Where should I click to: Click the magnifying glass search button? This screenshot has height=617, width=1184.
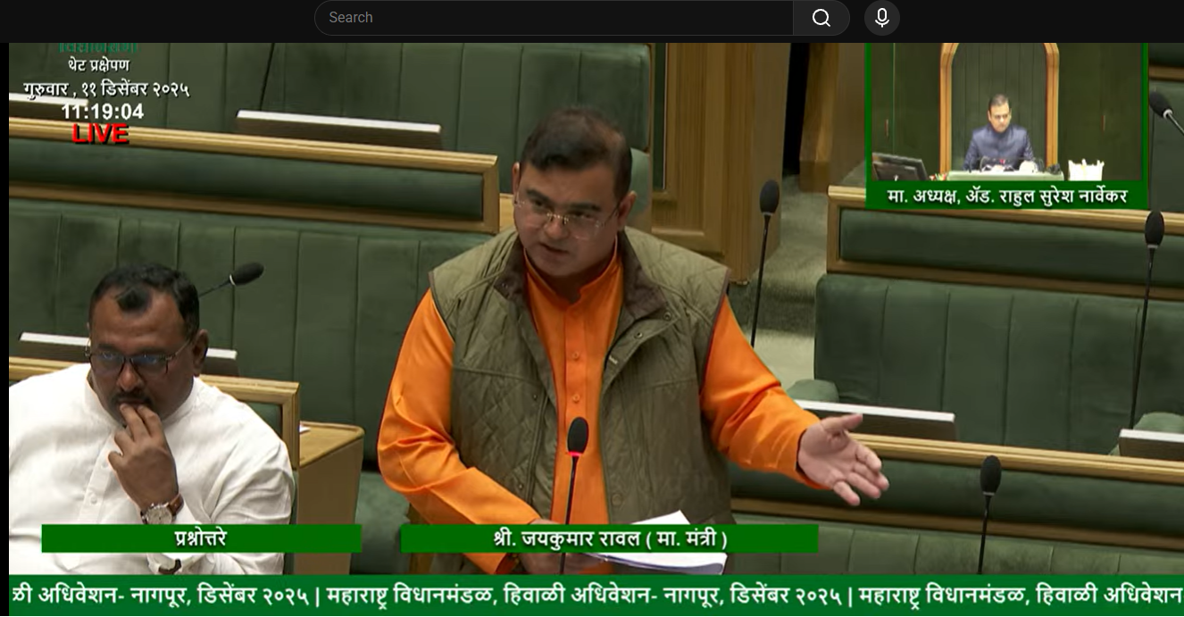pyautogui.click(x=821, y=18)
